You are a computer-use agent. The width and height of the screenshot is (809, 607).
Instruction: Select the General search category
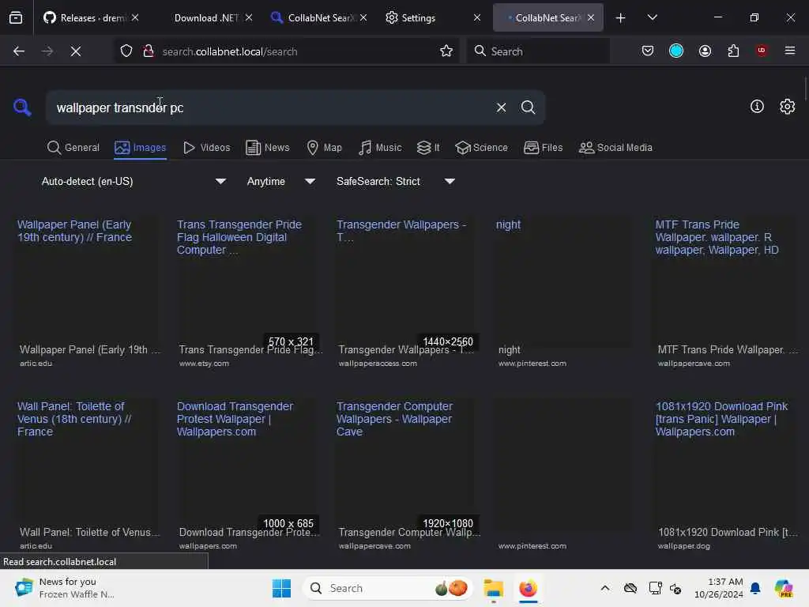click(73, 148)
